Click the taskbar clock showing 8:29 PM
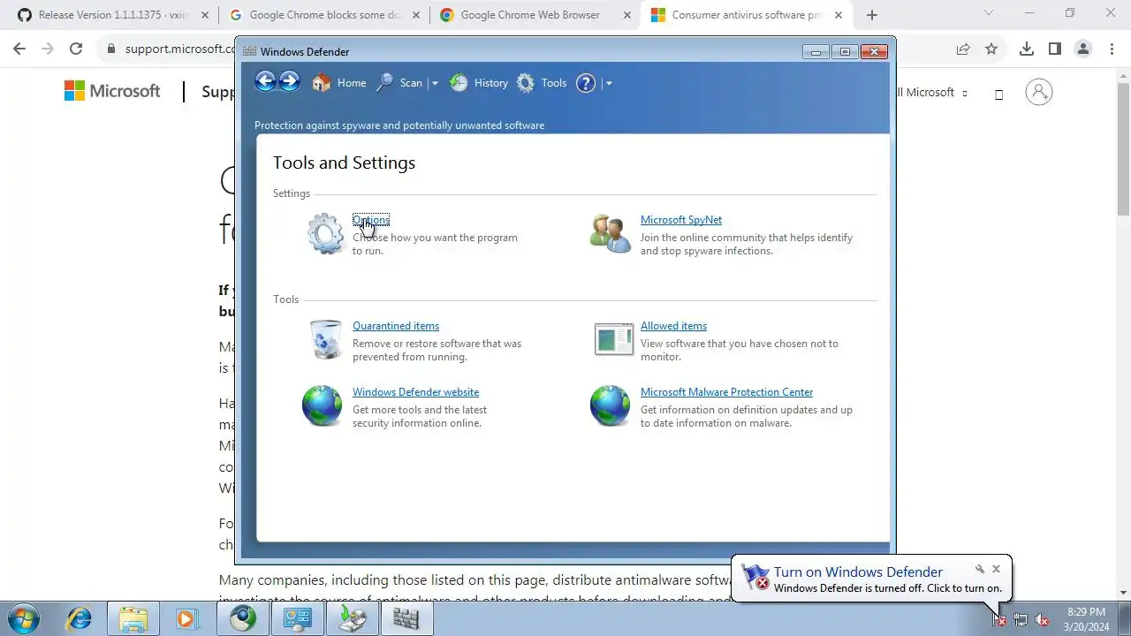 coord(1086,619)
